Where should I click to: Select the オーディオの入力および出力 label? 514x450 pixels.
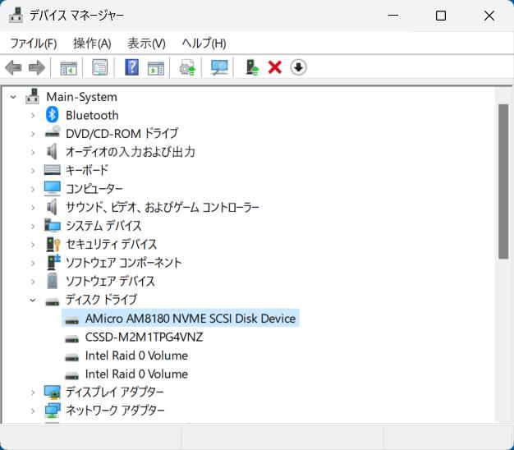click(x=130, y=152)
